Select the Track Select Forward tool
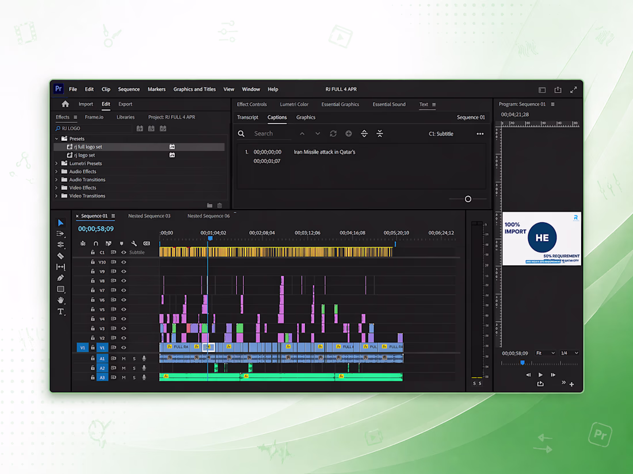 [60, 233]
